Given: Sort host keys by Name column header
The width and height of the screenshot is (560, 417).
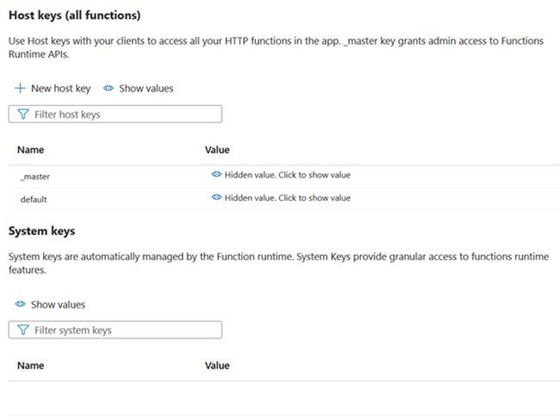Looking at the screenshot, I should (30, 150).
